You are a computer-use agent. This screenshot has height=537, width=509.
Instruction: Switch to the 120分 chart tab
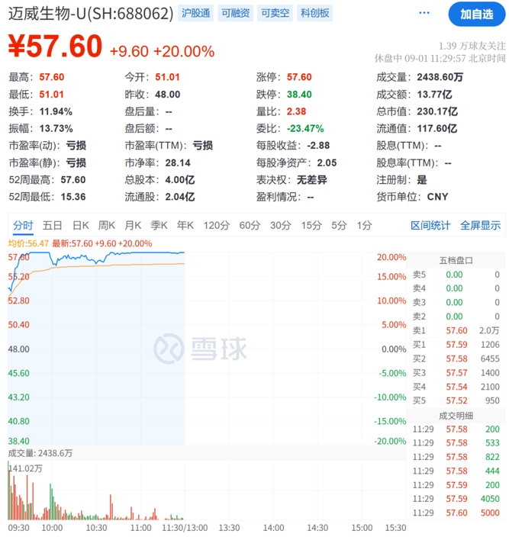tap(217, 225)
